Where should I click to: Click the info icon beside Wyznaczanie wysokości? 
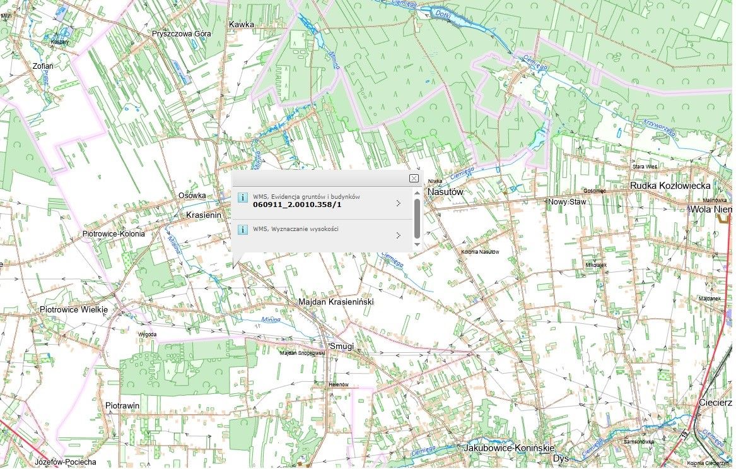[243, 229]
